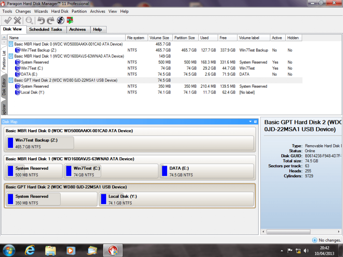Open the Tools menu
The image size is (343, 257).
click(7, 11)
